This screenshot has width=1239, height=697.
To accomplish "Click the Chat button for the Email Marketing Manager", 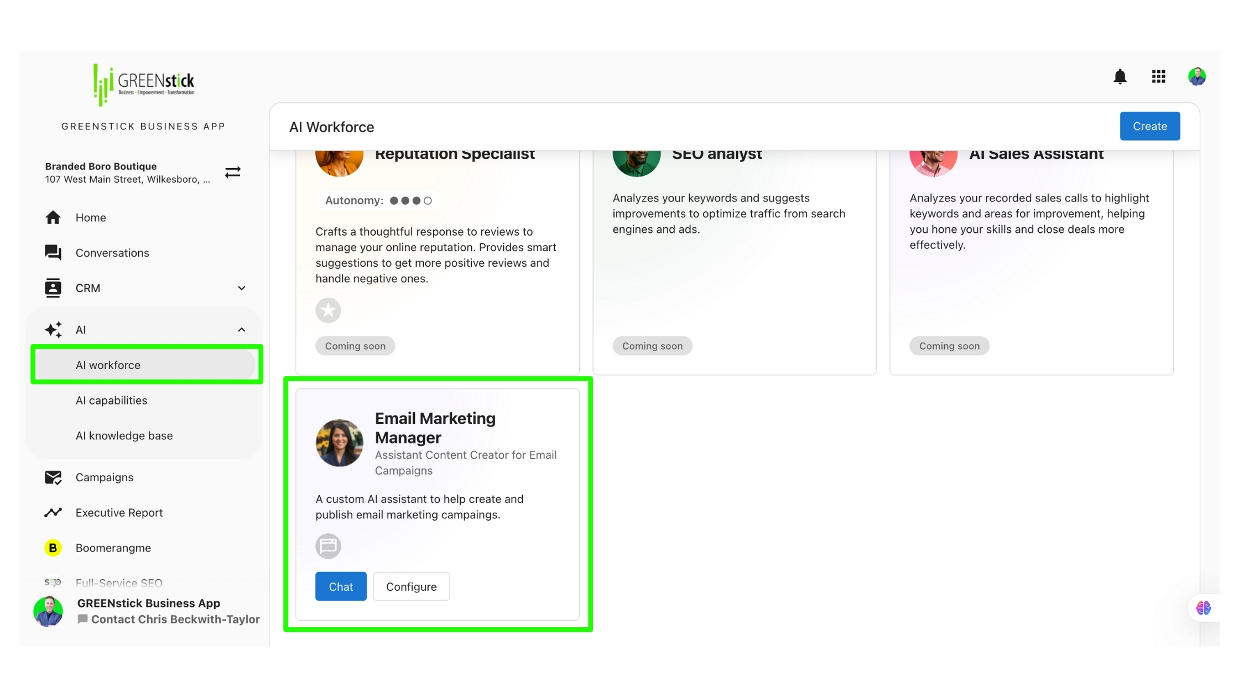I will (341, 586).
